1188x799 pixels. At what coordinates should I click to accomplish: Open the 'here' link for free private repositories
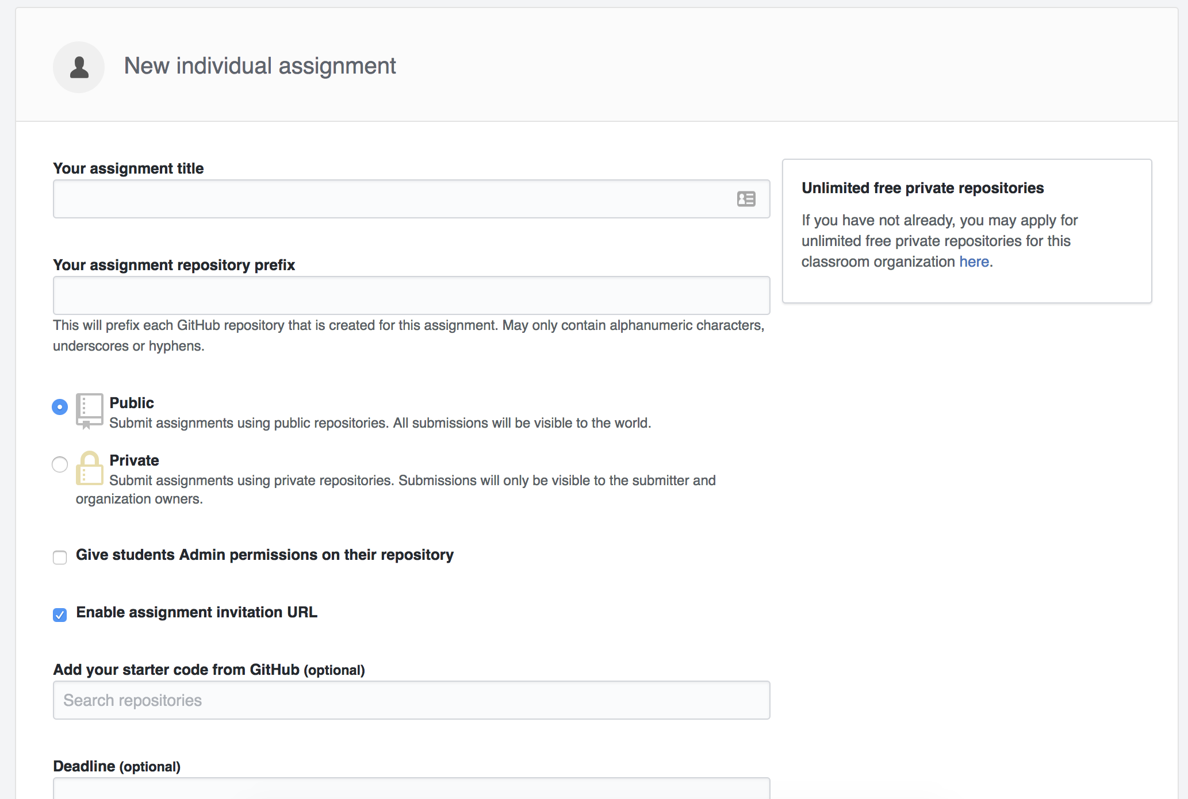(x=974, y=262)
